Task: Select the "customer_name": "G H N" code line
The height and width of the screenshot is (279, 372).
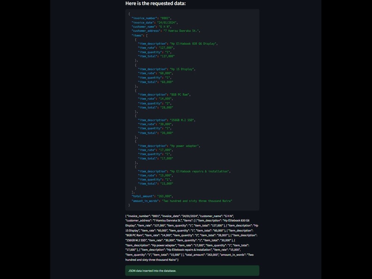Action: pyautogui.click(x=151, y=26)
